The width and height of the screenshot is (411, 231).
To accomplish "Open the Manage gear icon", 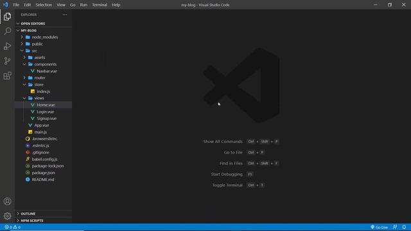I will (x=7, y=216).
